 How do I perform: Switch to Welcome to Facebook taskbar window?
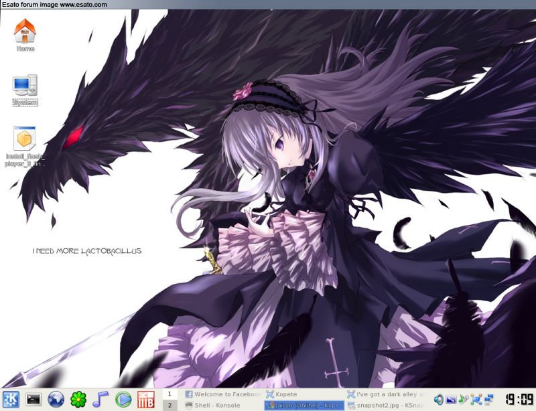[222, 394]
